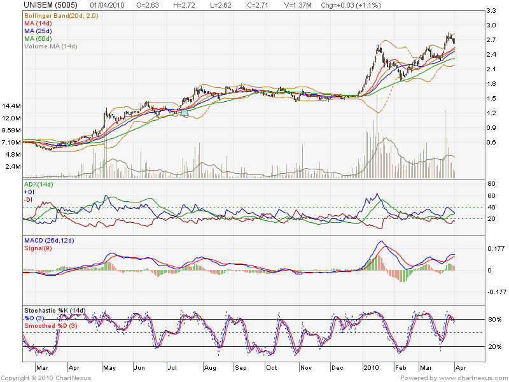
Task: Click the 9.59M volume axis label
Action: (11, 131)
